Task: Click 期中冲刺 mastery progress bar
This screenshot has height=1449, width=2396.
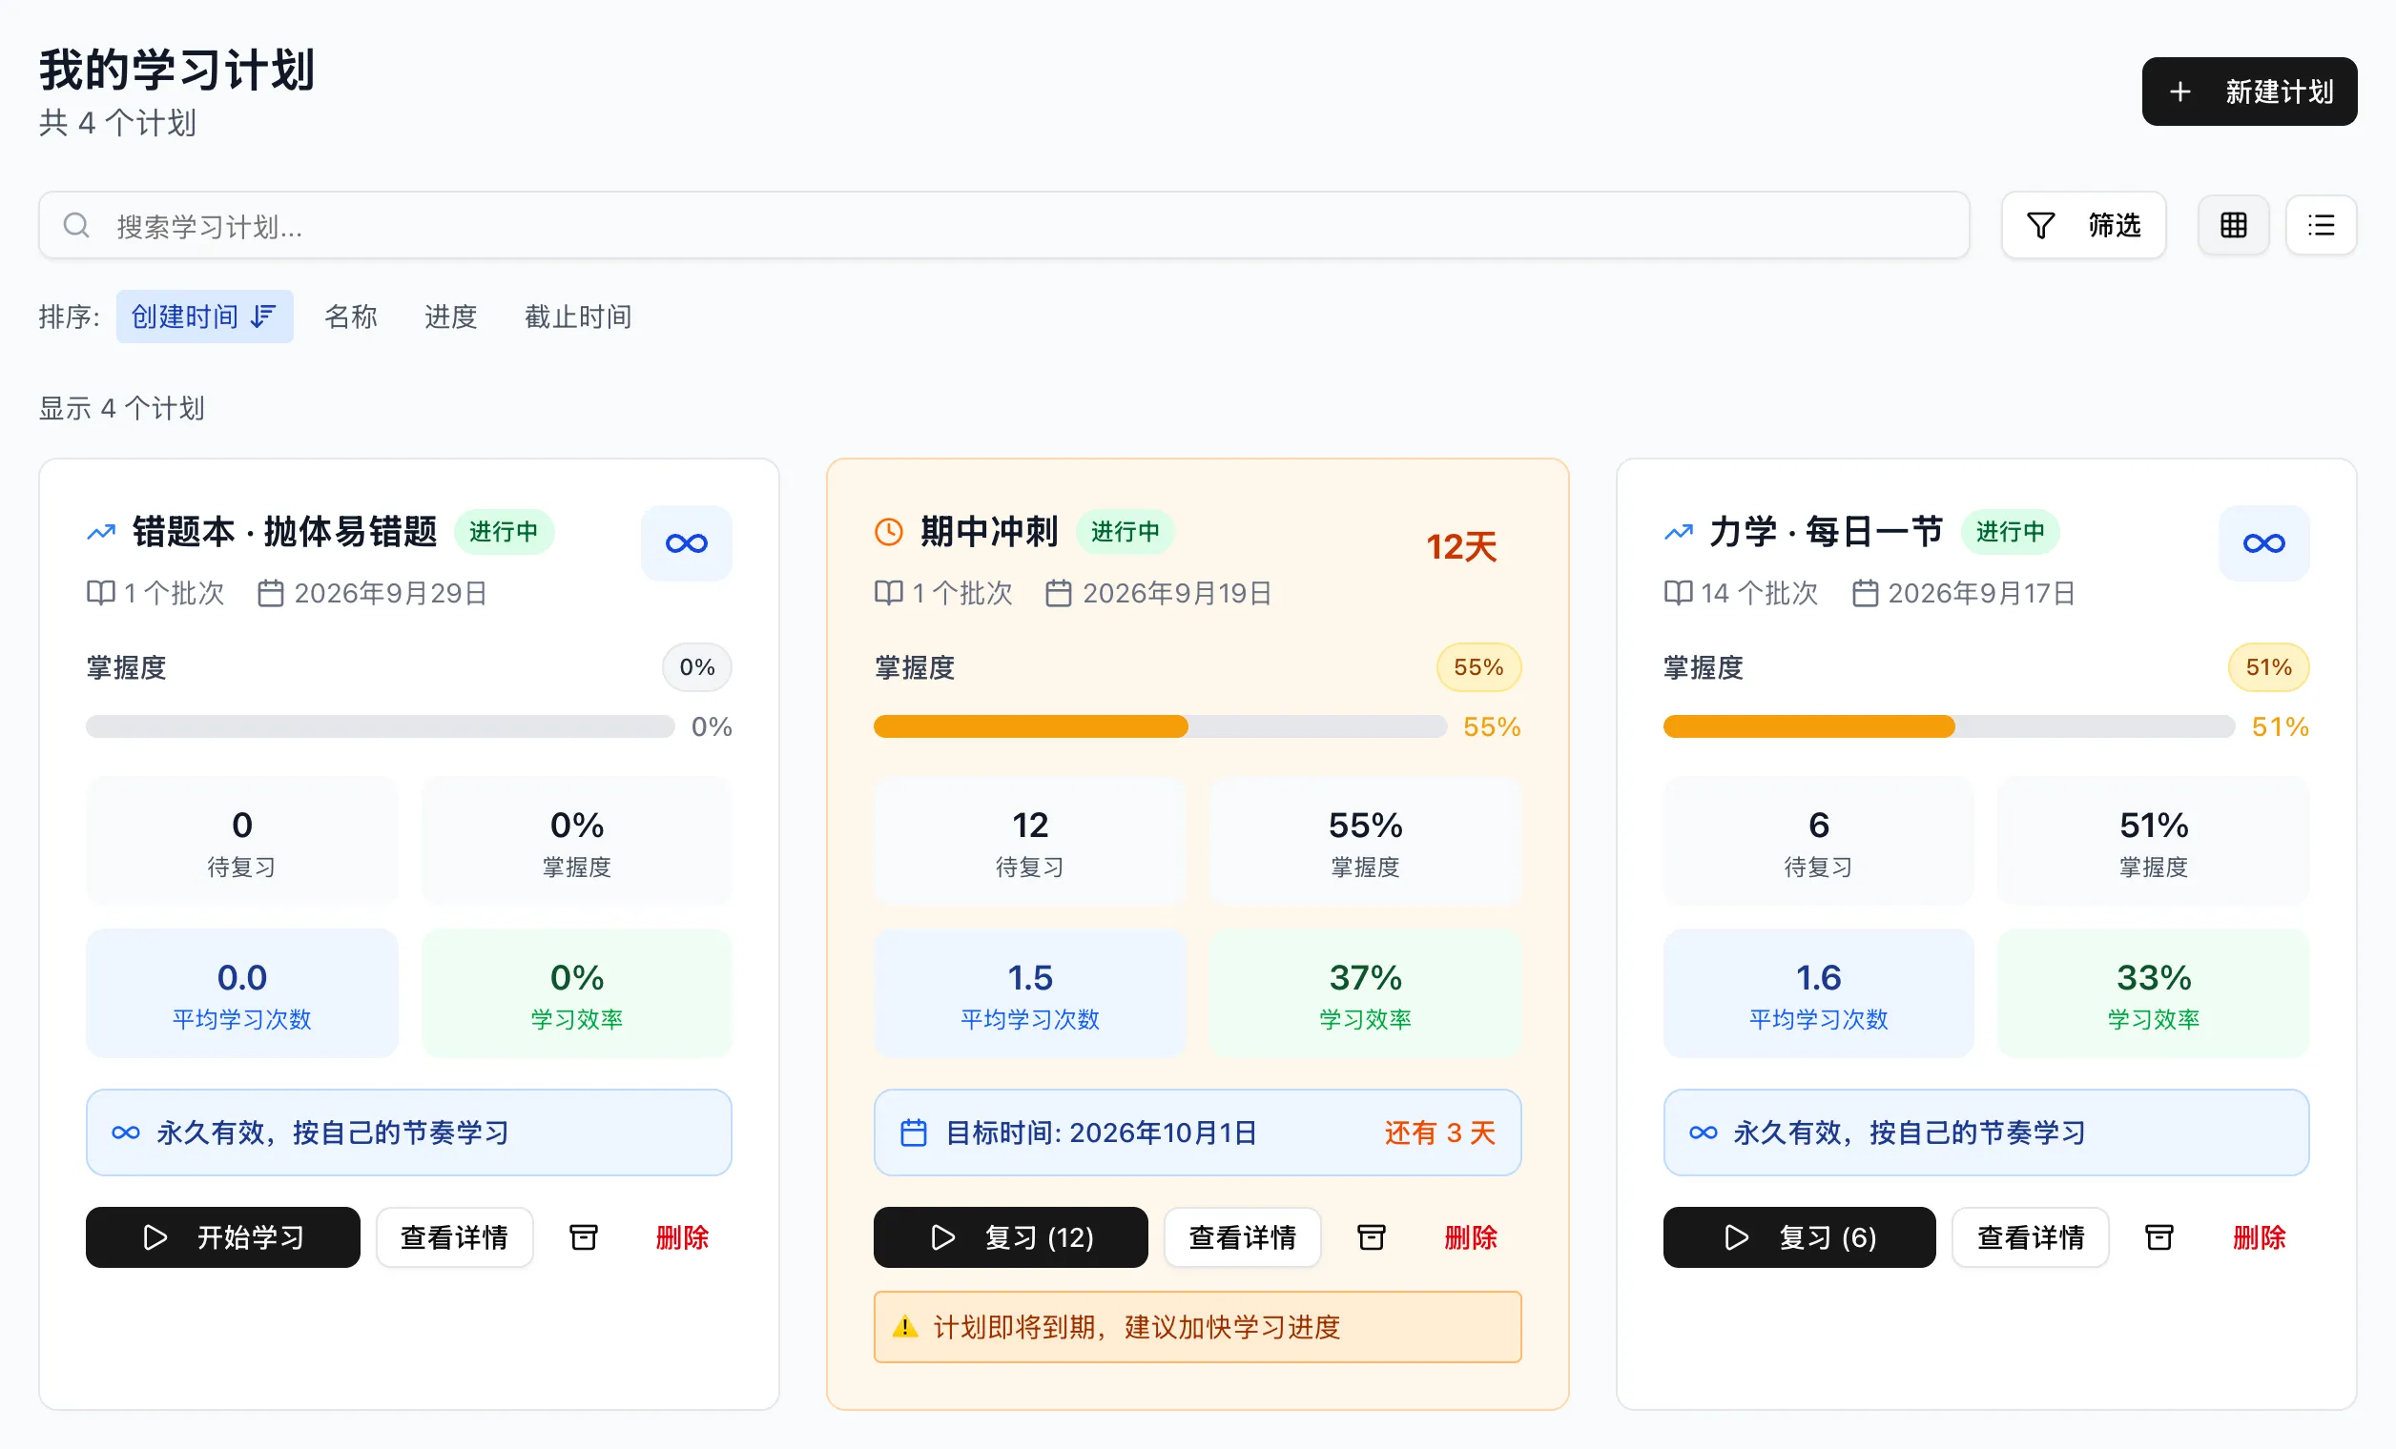Action: (1159, 726)
